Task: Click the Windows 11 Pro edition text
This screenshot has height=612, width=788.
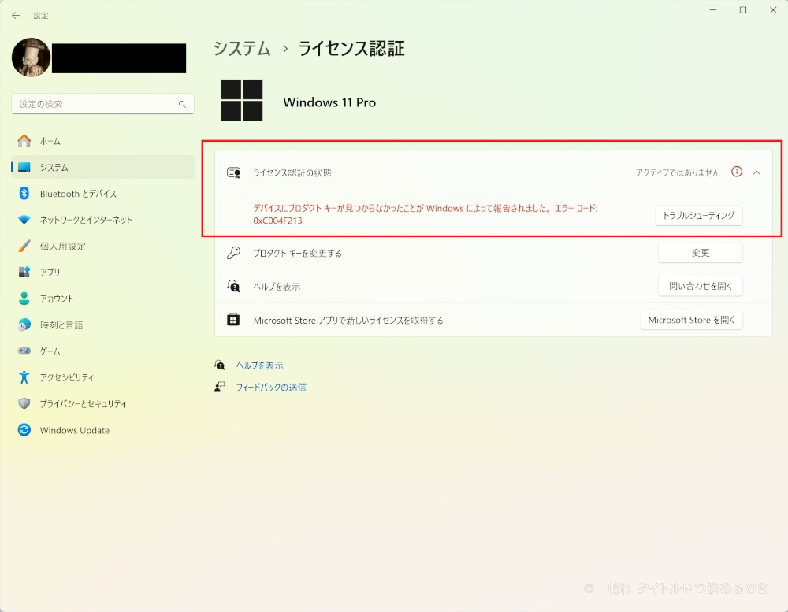Action: (x=329, y=102)
